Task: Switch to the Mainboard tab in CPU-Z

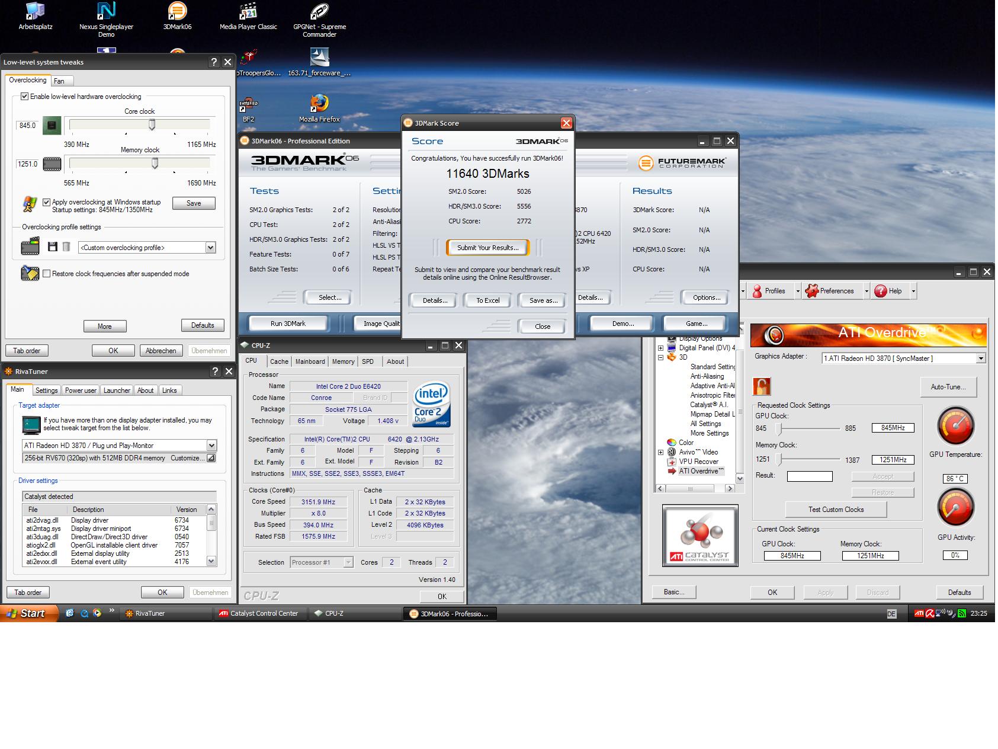Action: (x=310, y=361)
